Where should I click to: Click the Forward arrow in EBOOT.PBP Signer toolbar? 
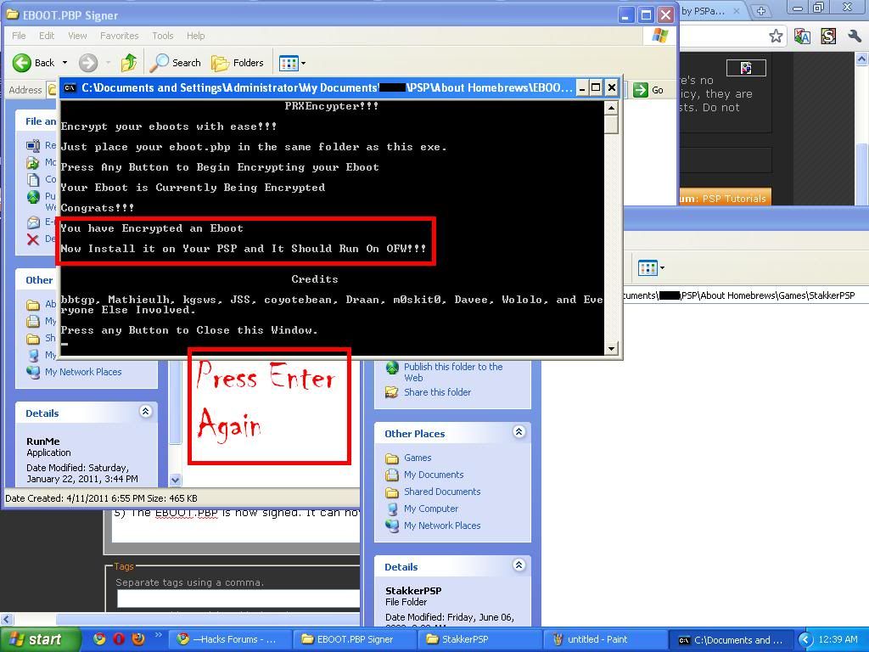click(87, 63)
